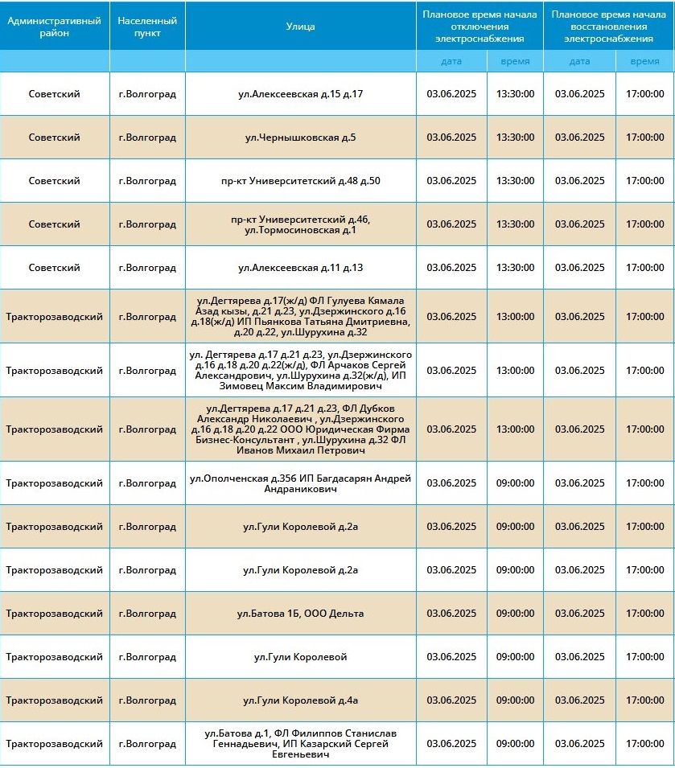Click 'г.Волгоград' in the ул.Тормосиновская д.1 row
The width and height of the screenshot is (675, 768).
(147, 224)
